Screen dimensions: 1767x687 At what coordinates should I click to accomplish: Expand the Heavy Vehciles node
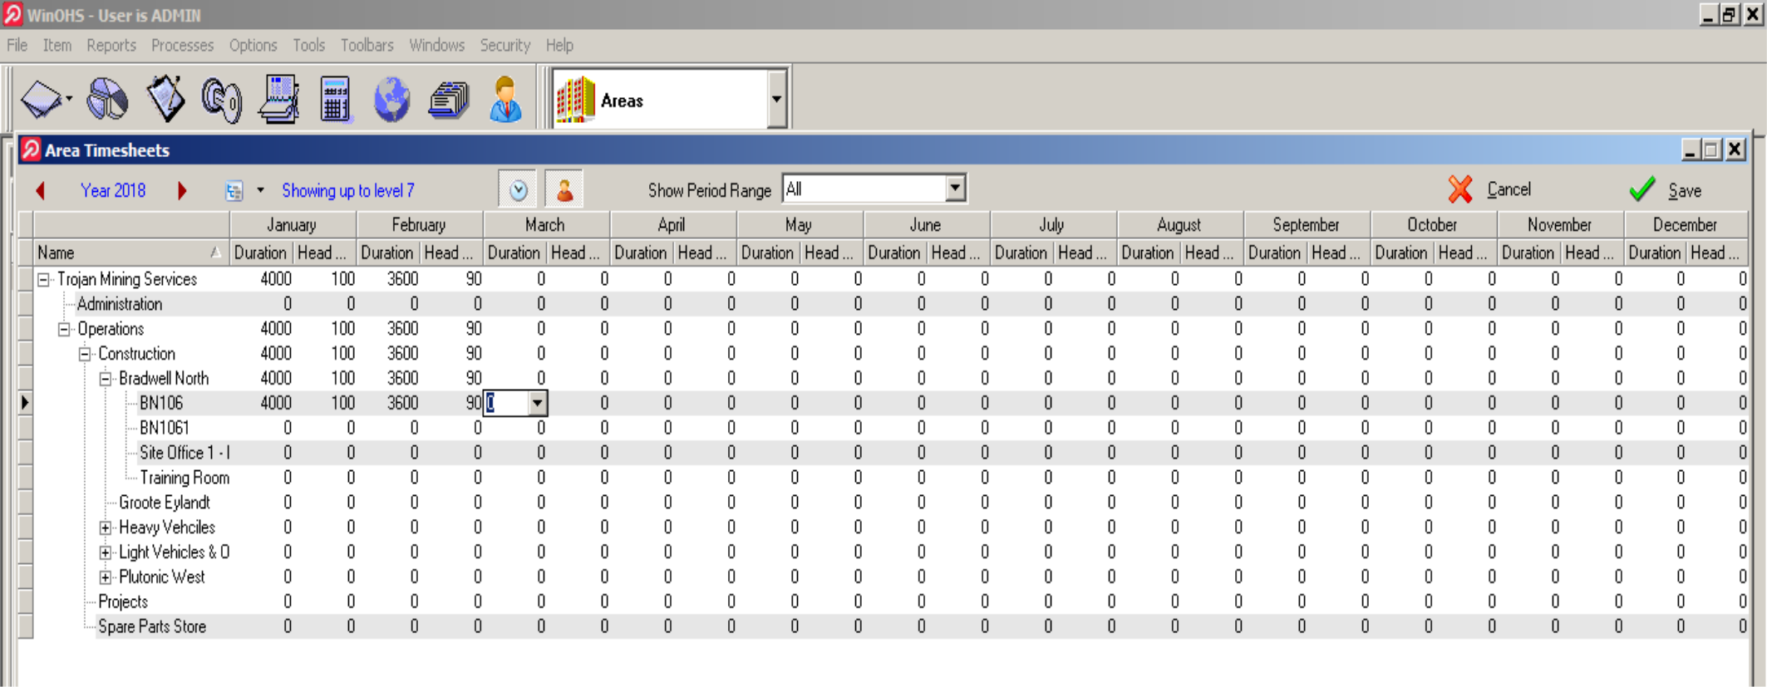click(106, 528)
